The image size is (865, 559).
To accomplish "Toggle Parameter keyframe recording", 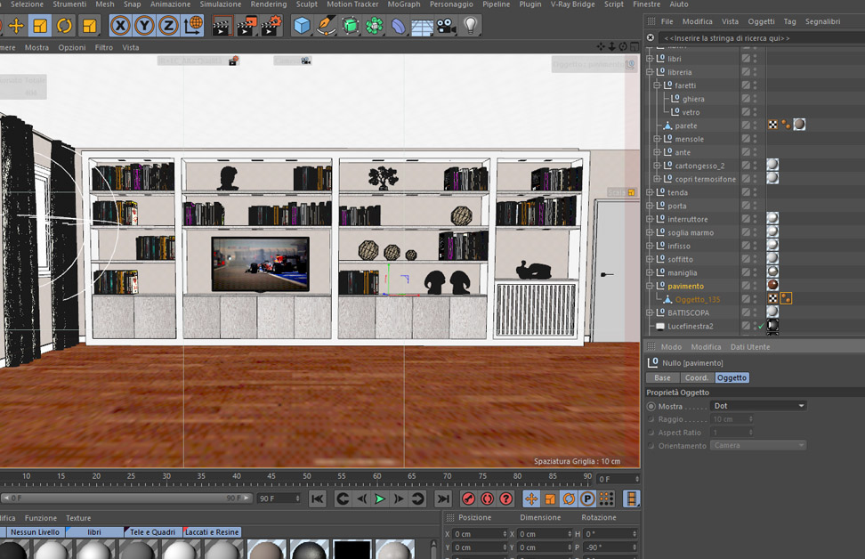I will 587,498.
